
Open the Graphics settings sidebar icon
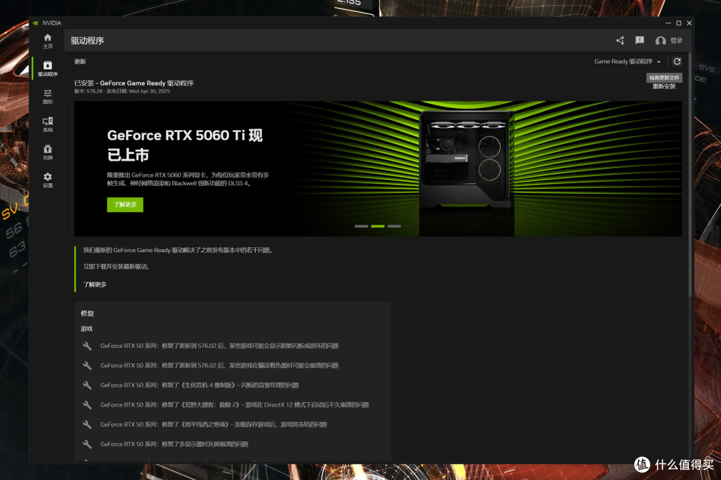point(47,97)
